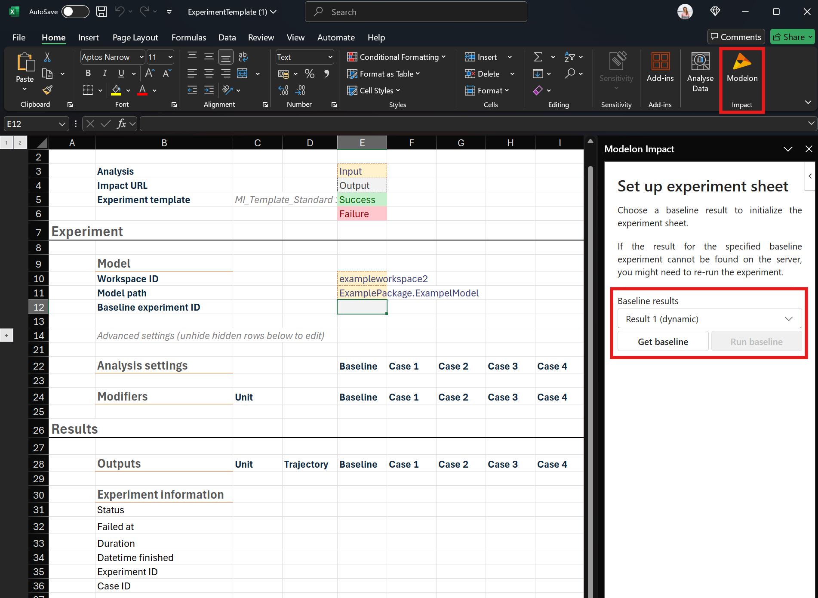Apply the yellow fill color

(116, 90)
